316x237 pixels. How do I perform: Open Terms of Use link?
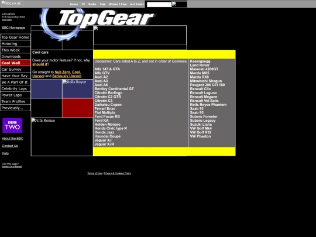pos(95,173)
